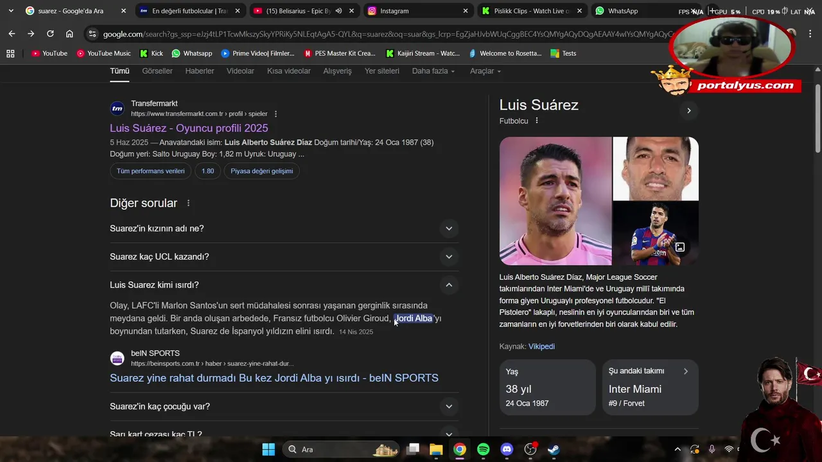Switch to the Görseller tab
The height and width of the screenshot is (462, 822).
(x=157, y=71)
